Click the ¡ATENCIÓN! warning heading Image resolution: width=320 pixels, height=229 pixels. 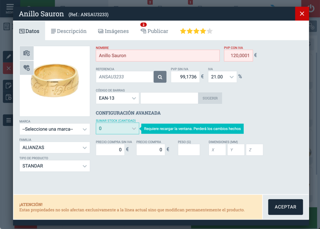click(x=31, y=205)
